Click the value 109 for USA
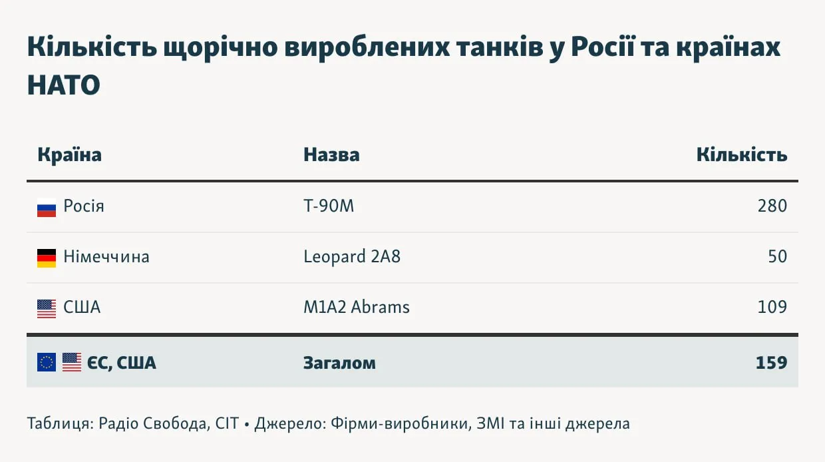The width and height of the screenshot is (825, 462). (772, 308)
